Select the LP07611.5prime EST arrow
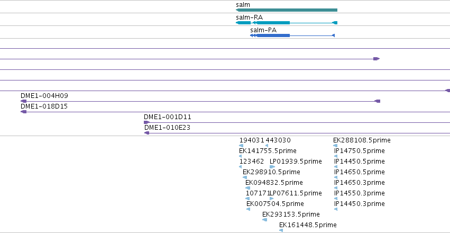Screen dimensions: 450x233 coord(271,199)
